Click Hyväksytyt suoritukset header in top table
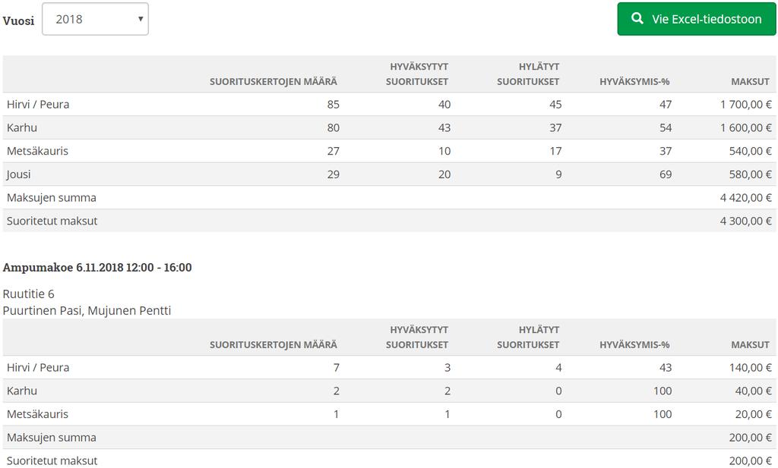The height and width of the screenshot is (468, 778). coord(417,74)
